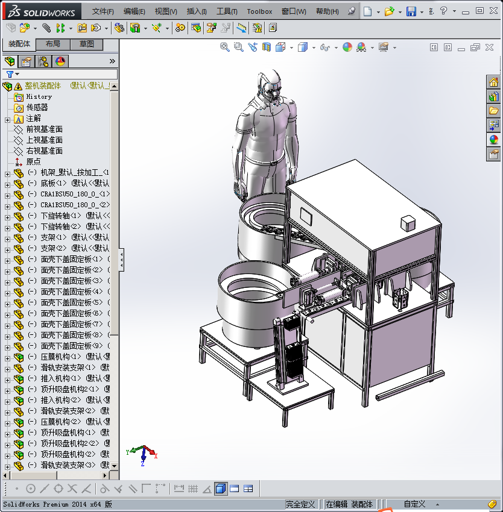Image resolution: width=503 pixels, height=512 pixels.
Task: Open the display style dropdown arrow
Action: [314, 48]
